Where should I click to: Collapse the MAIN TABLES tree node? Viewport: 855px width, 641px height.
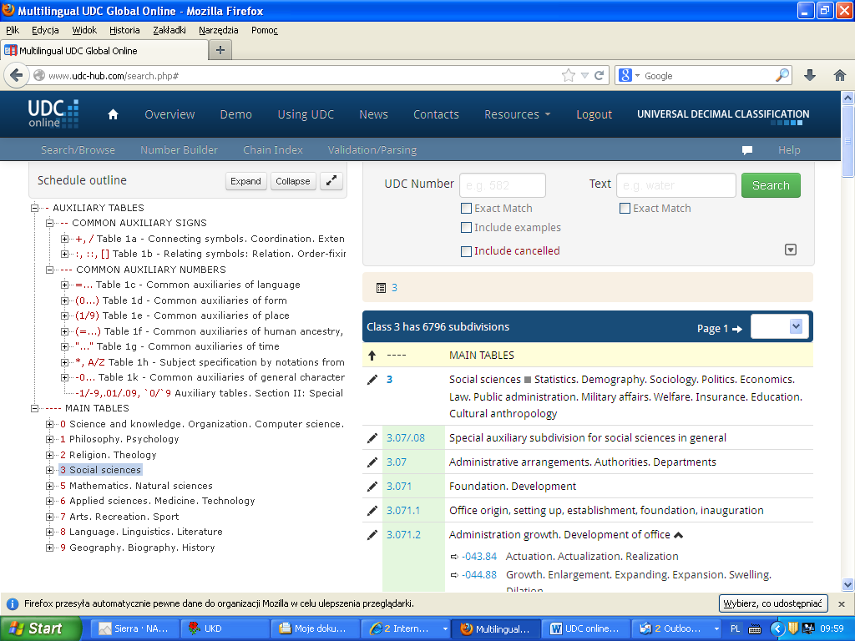pyautogui.click(x=34, y=408)
